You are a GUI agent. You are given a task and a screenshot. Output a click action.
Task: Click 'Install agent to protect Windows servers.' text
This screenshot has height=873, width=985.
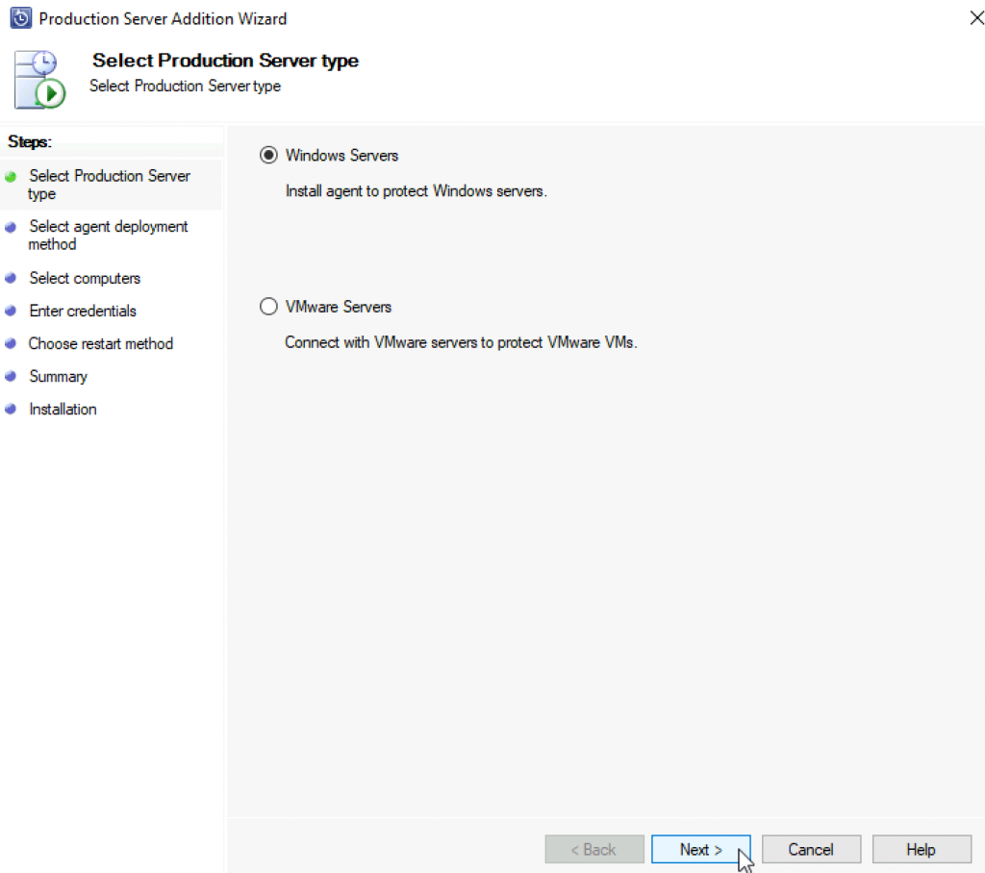click(x=416, y=191)
